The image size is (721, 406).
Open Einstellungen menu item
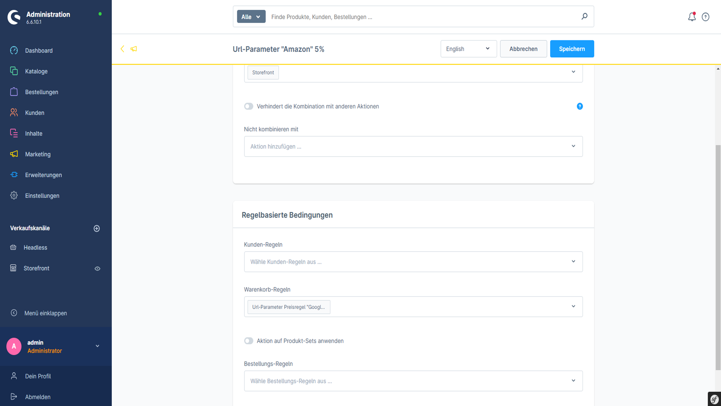pyautogui.click(x=42, y=195)
